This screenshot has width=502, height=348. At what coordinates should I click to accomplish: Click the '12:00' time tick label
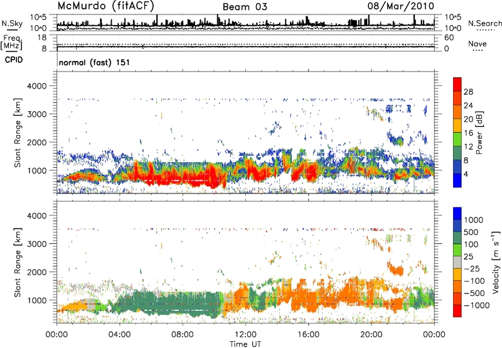pos(245,335)
